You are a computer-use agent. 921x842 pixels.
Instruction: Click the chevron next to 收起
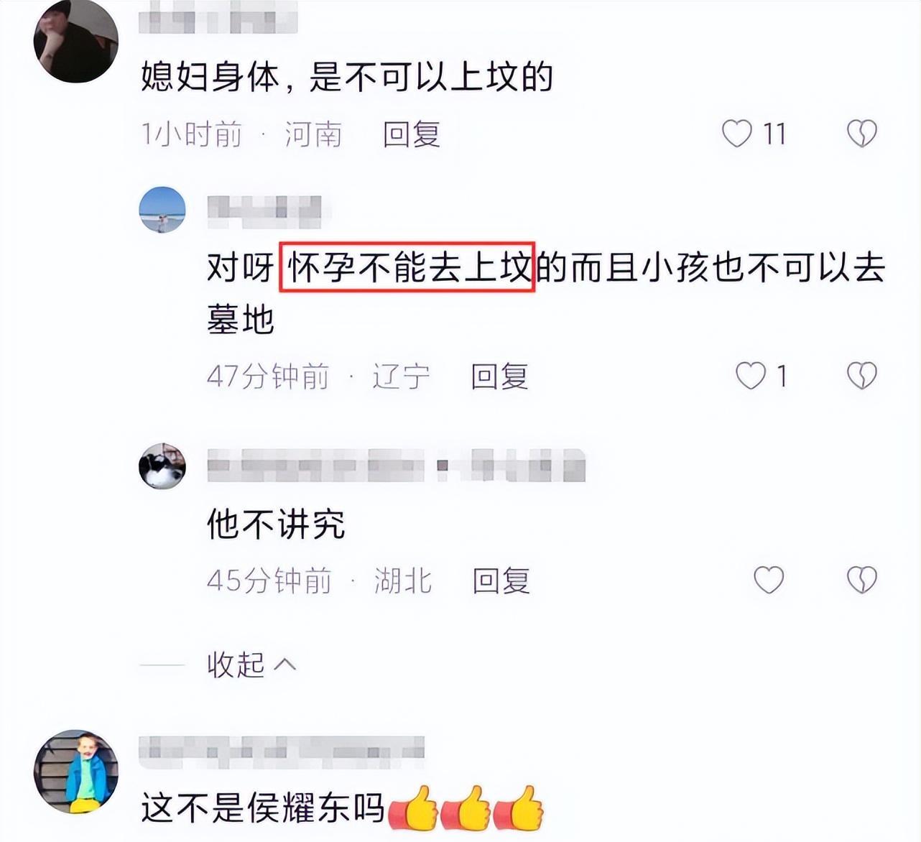[x=285, y=664]
